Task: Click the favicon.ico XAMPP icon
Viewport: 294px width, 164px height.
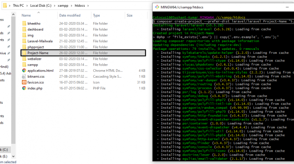Action: (24, 82)
